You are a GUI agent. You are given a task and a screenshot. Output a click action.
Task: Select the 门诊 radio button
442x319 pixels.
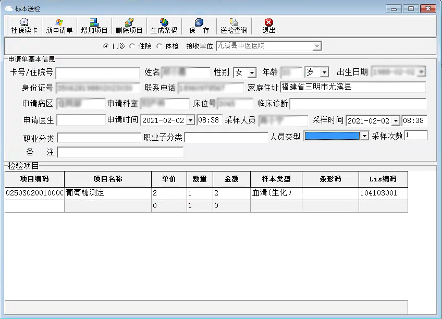(x=106, y=46)
